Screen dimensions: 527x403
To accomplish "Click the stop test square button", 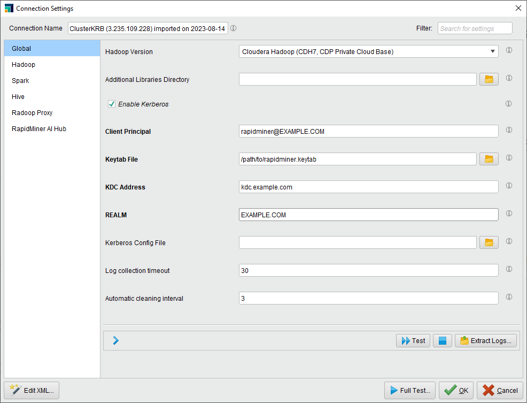I will tap(442, 340).
